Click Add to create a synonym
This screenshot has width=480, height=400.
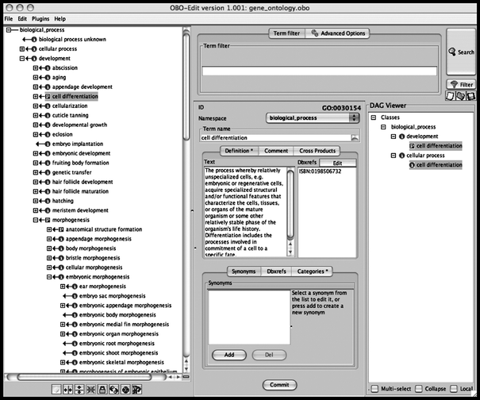point(229,355)
